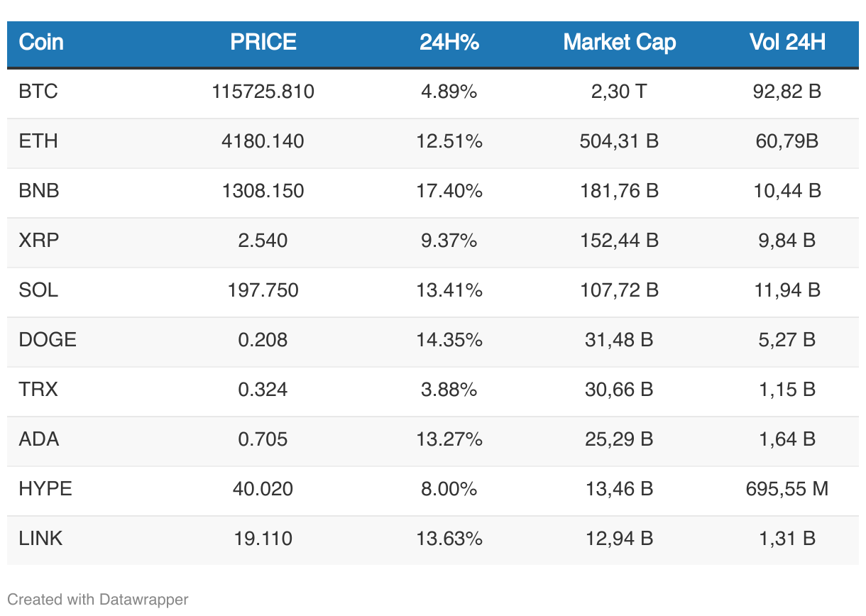Select the BNB 24H change 17.40%
Image resolution: width=866 pixels, height=616 pixels.
[449, 191]
